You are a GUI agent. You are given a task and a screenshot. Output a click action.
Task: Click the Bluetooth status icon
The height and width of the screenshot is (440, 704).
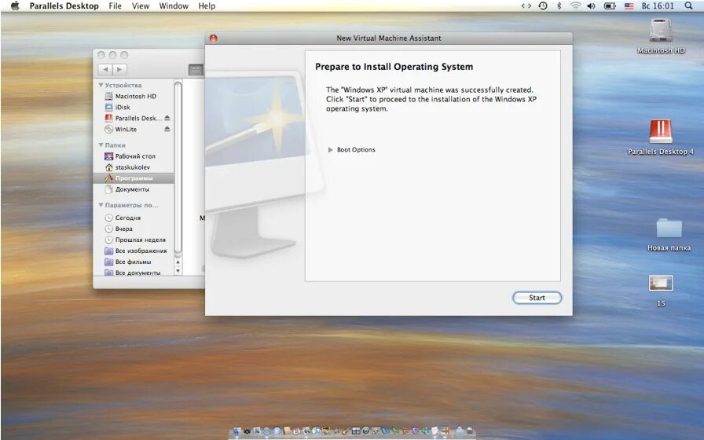pyautogui.click(x=559, y=5)
